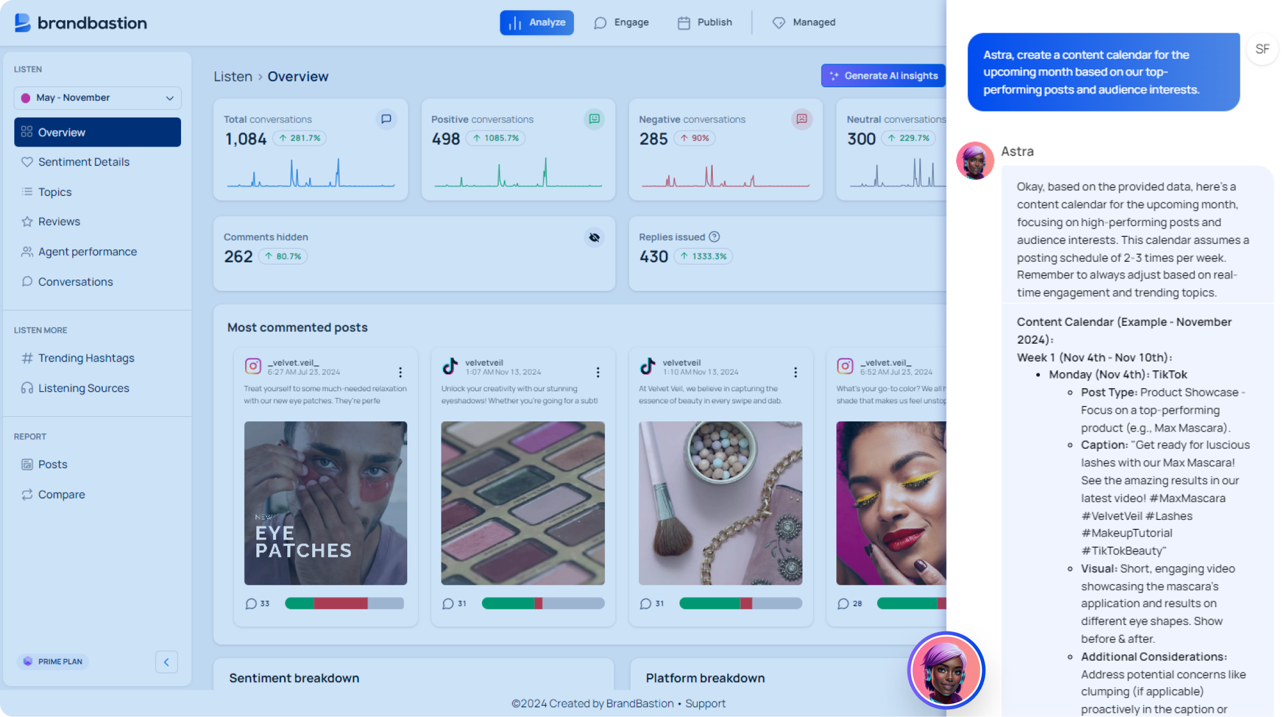The width and height of the screenshot is (1285, 717).
Task: Open Trending Hashtags via the hashtag icon
Action: [26, 358]
